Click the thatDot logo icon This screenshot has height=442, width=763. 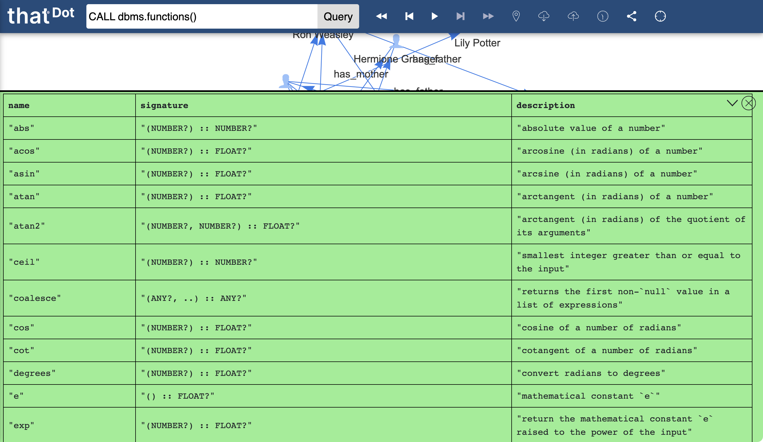42,16
